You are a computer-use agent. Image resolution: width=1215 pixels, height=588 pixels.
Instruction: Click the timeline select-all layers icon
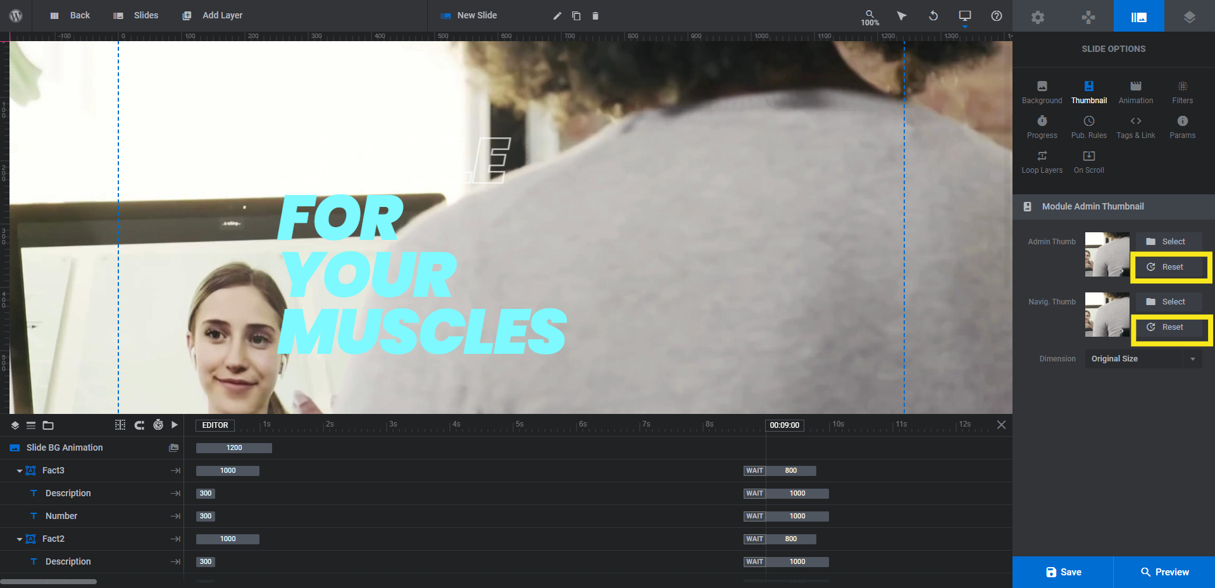[x=120, y=425]
